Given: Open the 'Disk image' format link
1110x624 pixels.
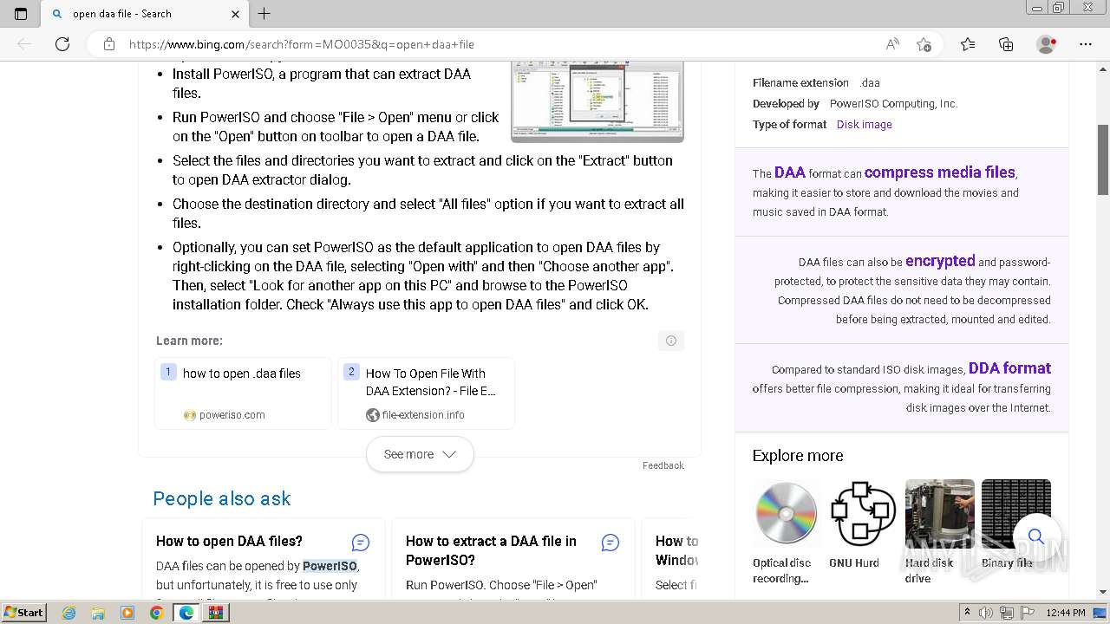Looking at the screenshot, I should [865, 124].
